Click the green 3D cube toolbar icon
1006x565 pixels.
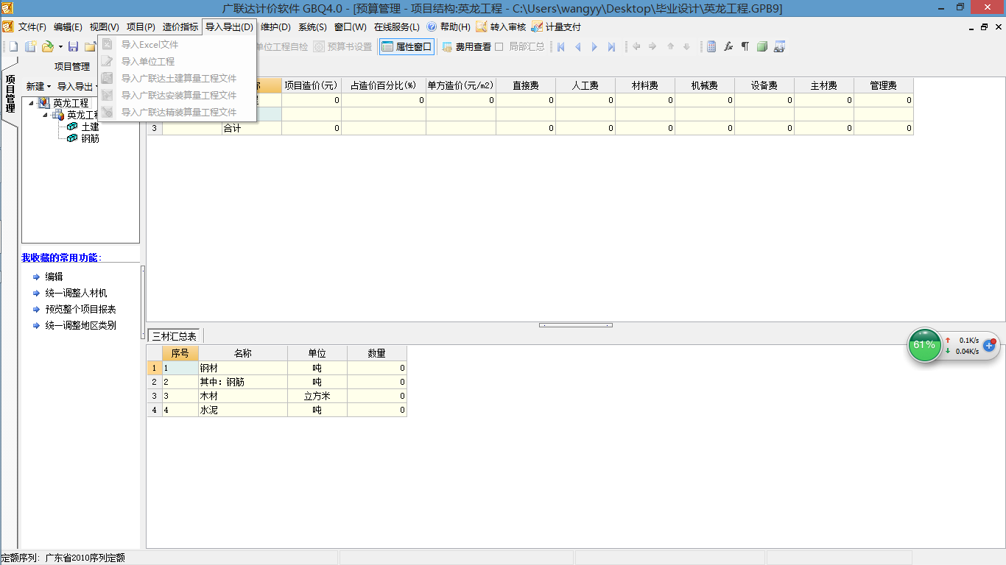click(x=761, y=47)
